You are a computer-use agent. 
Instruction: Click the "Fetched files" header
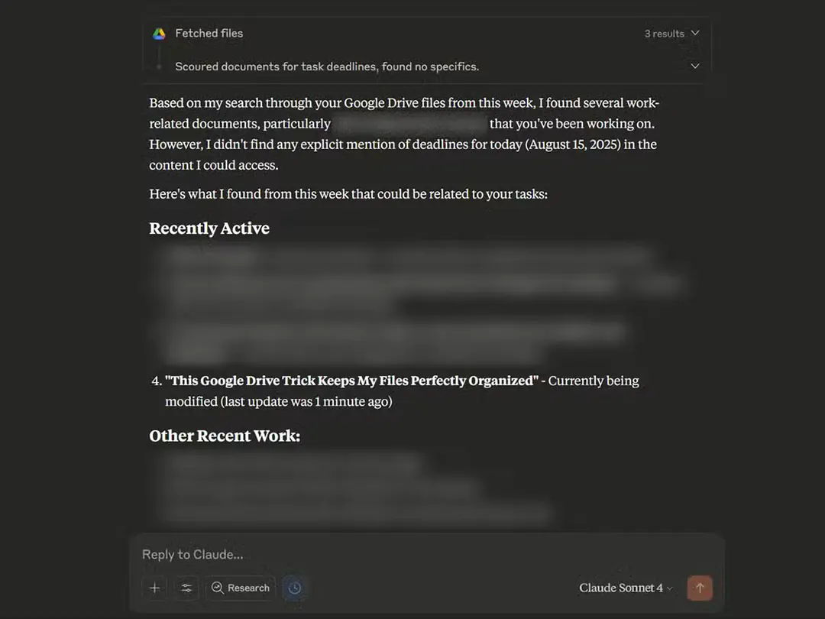pyautogui.click(x=209, y=33)
